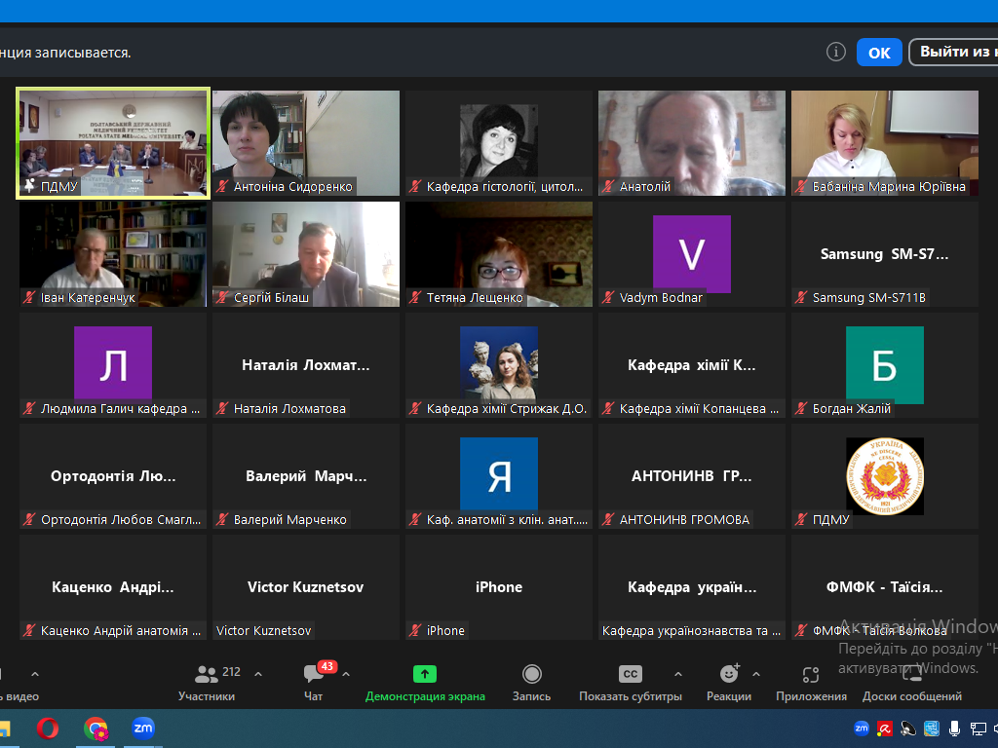Click muted mic icon beside Валерий Марченко
The height and width of the screenshot is (748, 998).
(223, 520)
